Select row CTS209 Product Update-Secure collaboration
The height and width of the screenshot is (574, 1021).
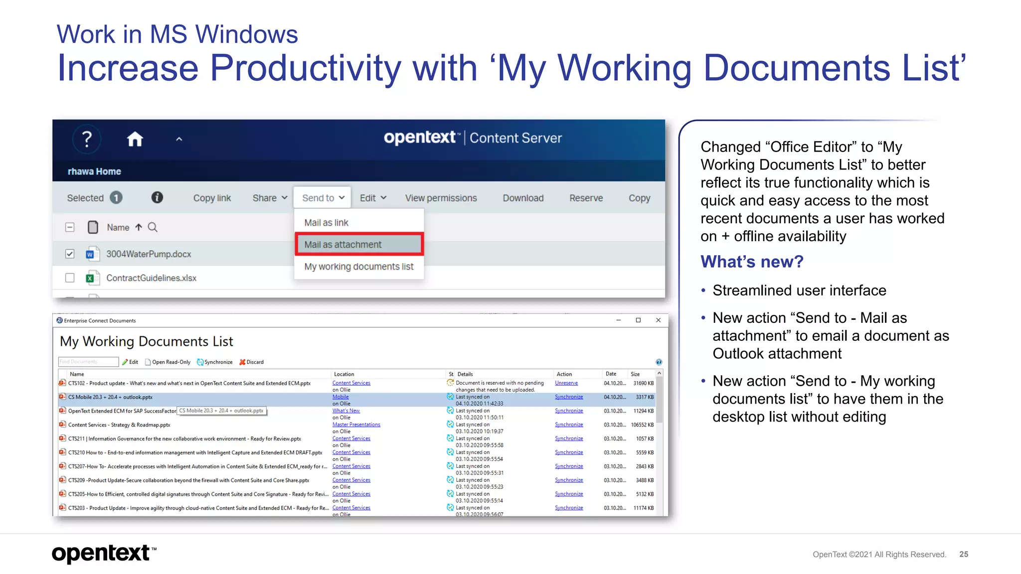point(357,483)
